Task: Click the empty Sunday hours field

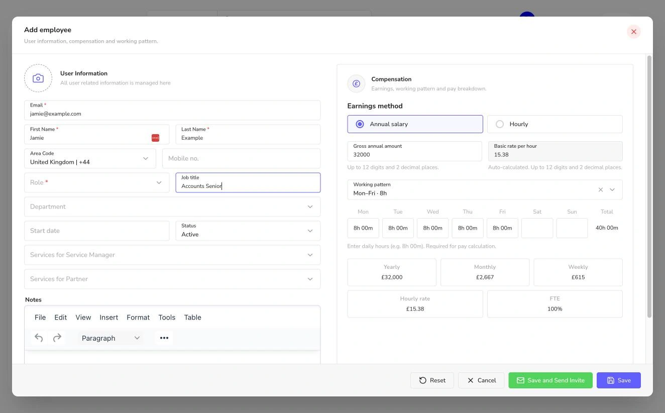Action: (572, 228)
